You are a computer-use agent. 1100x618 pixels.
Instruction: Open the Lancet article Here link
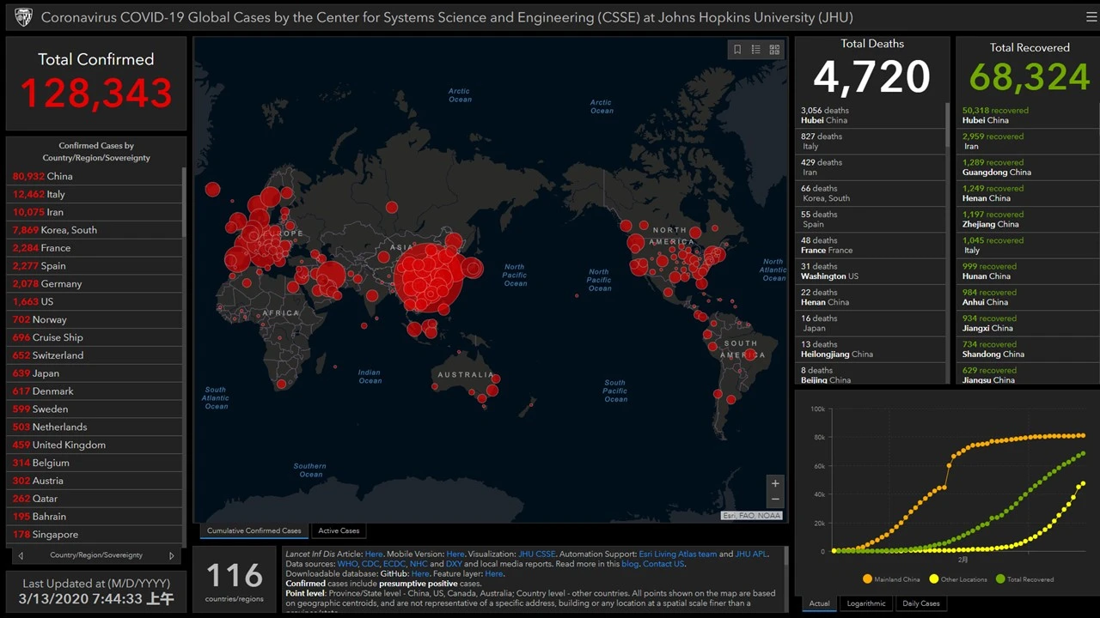tap(374, 554)
